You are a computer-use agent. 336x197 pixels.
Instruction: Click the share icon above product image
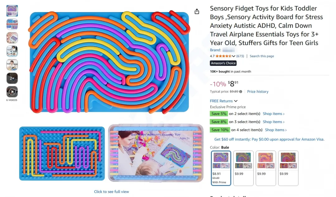pos(197,11)
